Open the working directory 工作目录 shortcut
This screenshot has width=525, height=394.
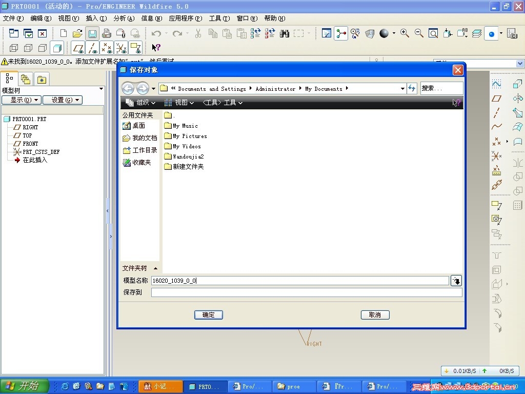coord(140,150)
